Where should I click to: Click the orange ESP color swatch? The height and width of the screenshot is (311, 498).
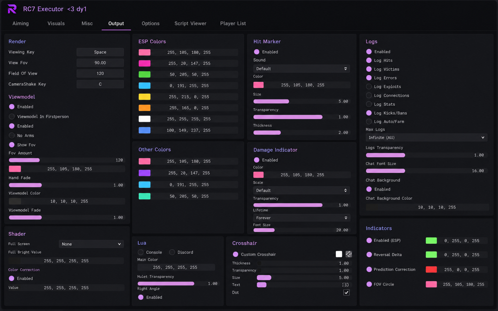(144, 108)
